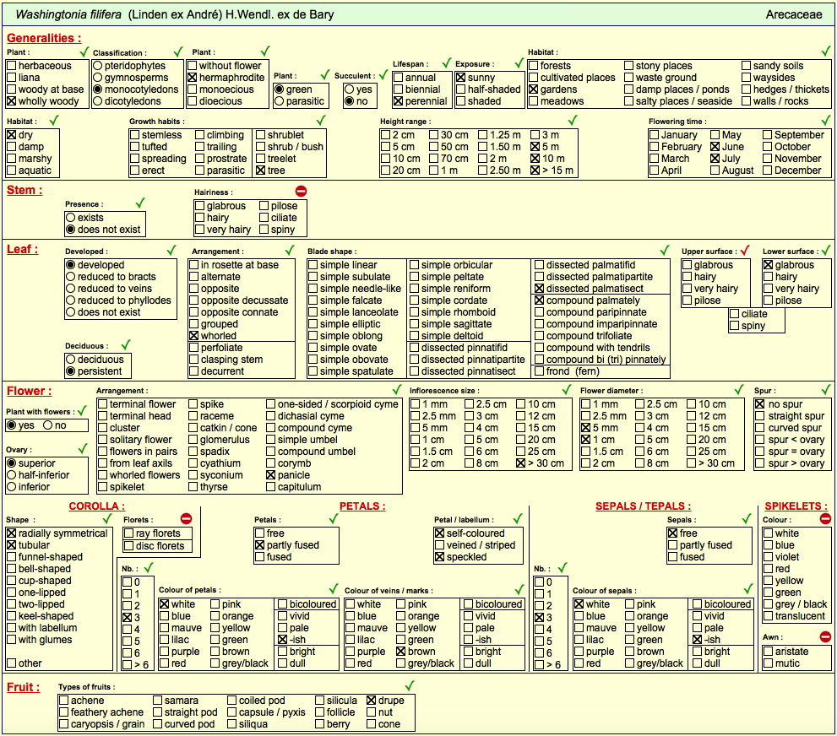
Task: Click the red no-entry icon beside Stem Hairiness
Action: (x=301, y=191)
